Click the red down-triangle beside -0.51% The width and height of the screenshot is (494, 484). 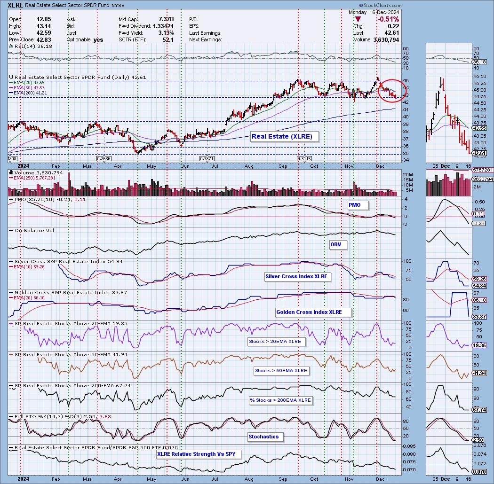coord(358,20)
